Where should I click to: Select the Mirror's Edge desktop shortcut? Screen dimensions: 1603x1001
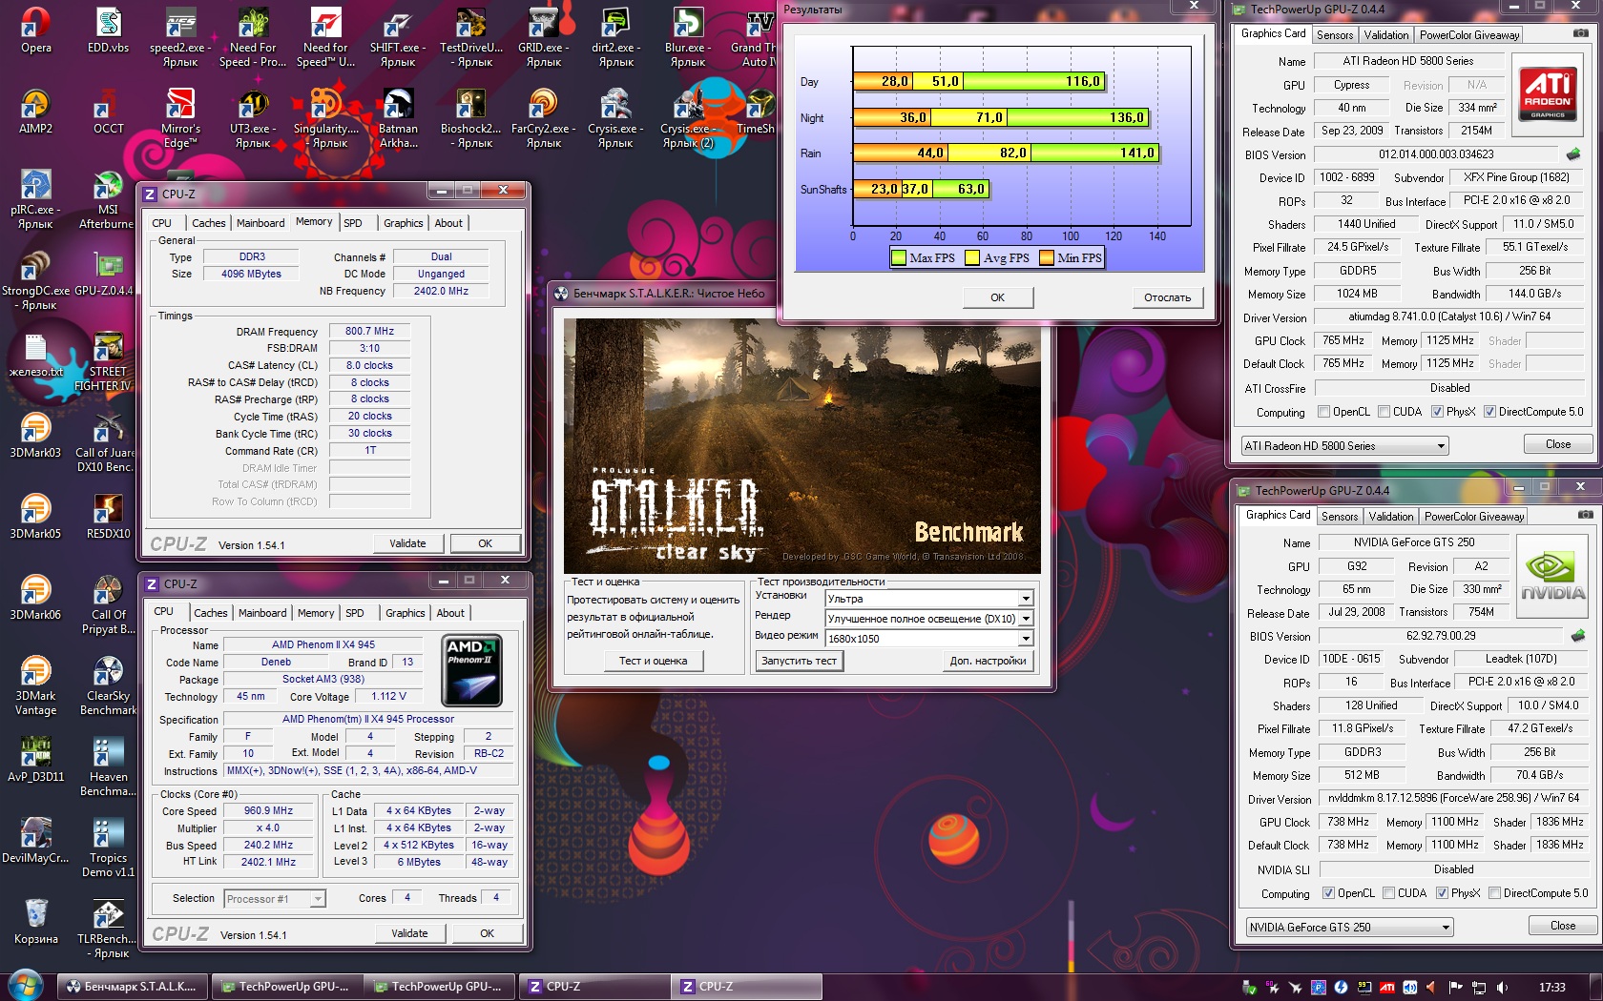(180, 118)
